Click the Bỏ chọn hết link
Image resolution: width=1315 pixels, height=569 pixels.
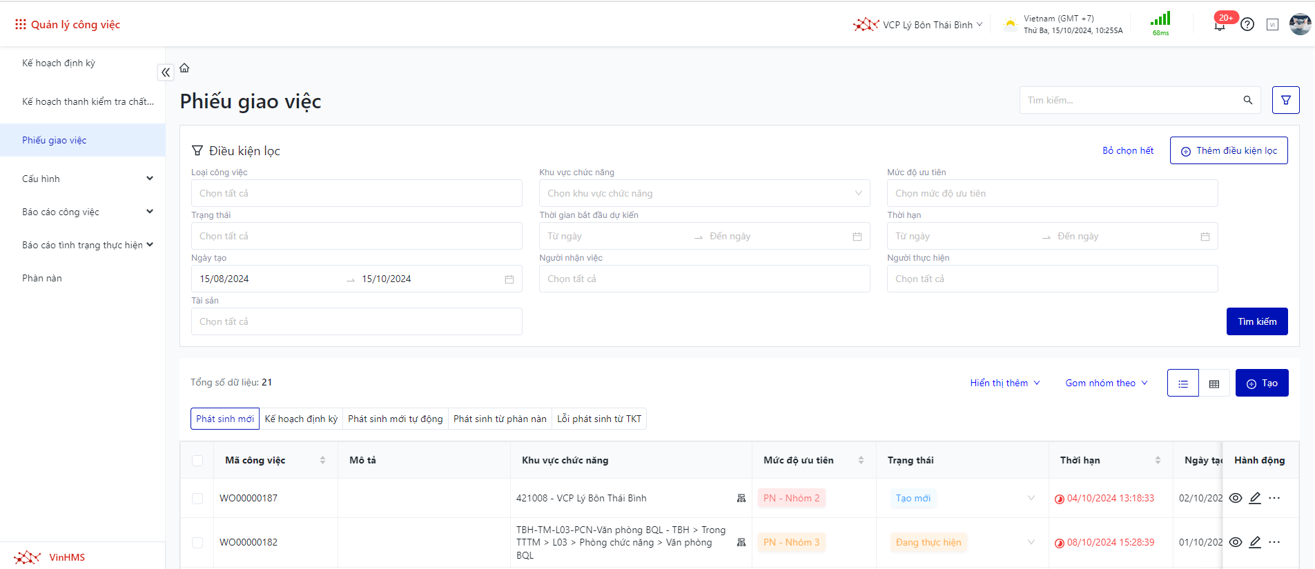1127,151
